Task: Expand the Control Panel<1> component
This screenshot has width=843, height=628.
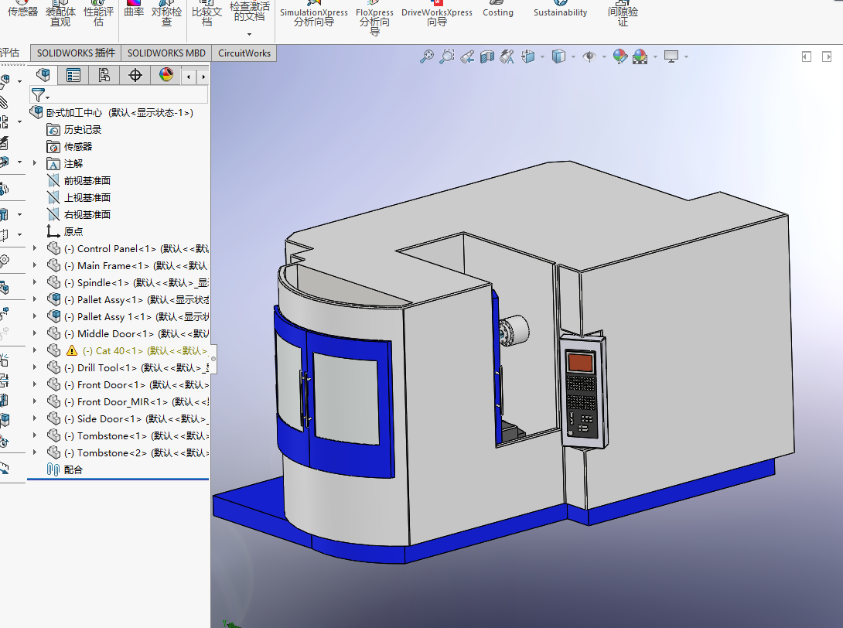Action: click(x=34, y=249)
